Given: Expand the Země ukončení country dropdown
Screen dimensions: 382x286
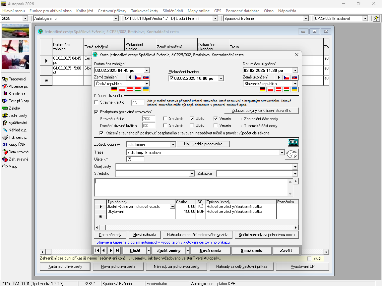Looking at the screenshot, I should [x=295, y=84].
